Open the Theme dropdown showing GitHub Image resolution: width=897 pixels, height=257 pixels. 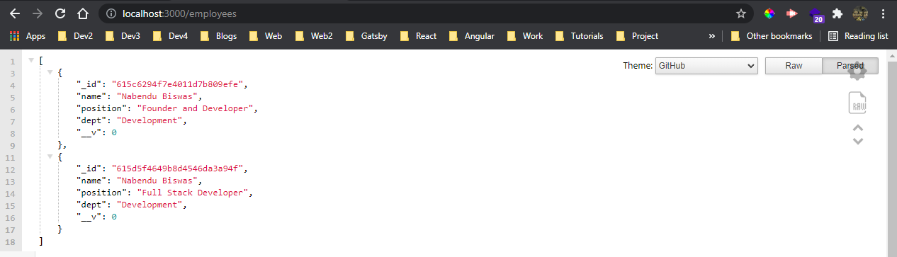706,66
